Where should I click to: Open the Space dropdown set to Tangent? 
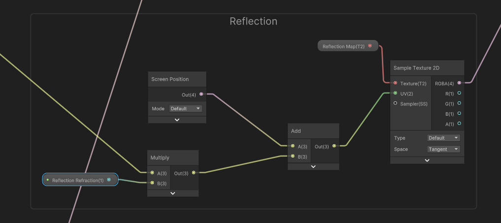(443, 149)
